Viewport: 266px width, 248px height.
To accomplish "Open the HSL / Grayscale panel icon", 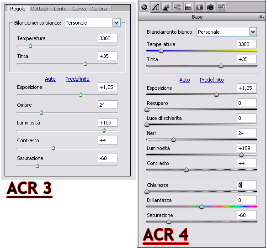I will [177, 7].
